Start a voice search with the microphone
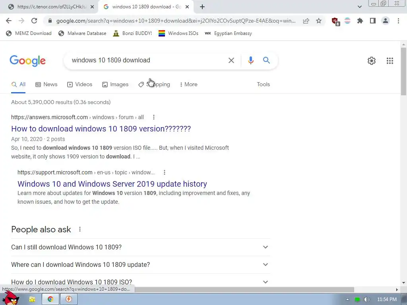Screen dimensions: 407x305 (x=250, y=60)
